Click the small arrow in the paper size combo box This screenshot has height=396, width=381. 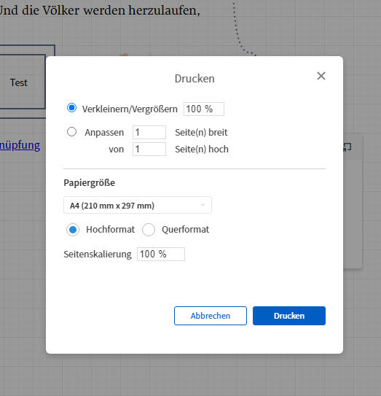click(x=203, y=205)
